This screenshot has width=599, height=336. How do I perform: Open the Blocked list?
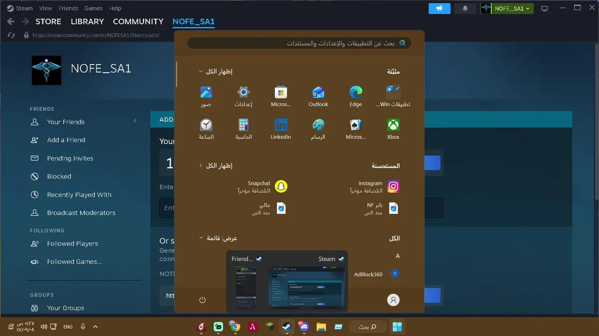pos(59,176)
